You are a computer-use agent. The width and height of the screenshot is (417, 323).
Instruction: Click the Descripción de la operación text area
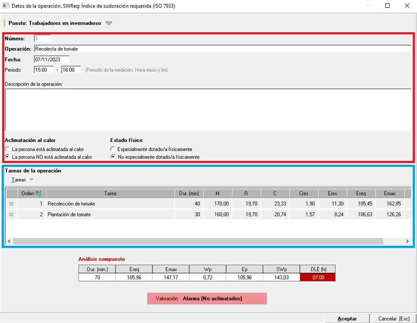(208, 109)
